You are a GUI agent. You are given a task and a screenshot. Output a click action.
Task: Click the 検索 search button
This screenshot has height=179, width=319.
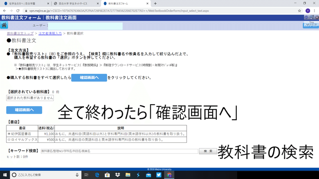tap(208, 151)
